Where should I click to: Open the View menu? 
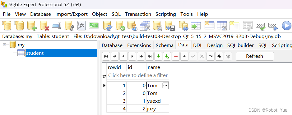20,14
